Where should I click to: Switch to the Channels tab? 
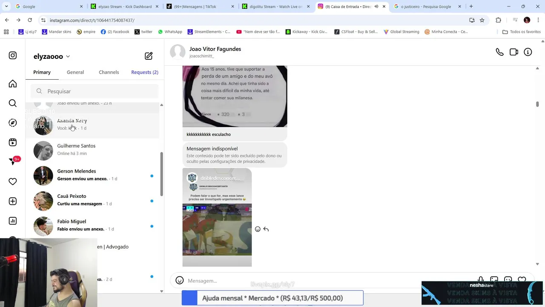point(109,72)
